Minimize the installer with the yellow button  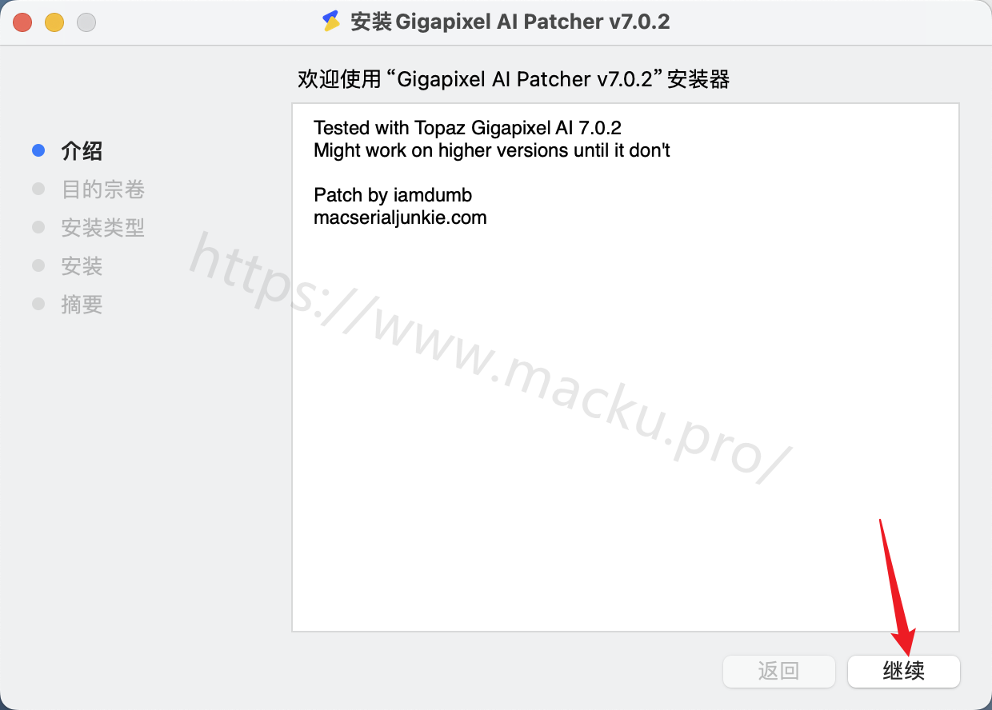pos(54,22)
